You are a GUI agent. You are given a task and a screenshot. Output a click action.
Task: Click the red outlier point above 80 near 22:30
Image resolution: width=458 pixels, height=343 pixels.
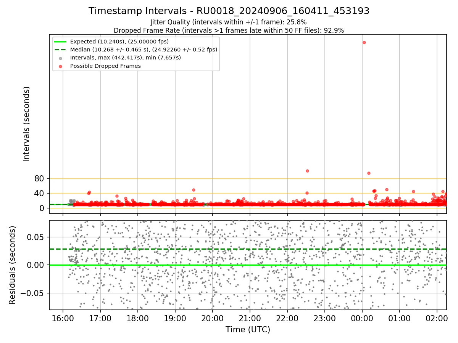[307, 171]
